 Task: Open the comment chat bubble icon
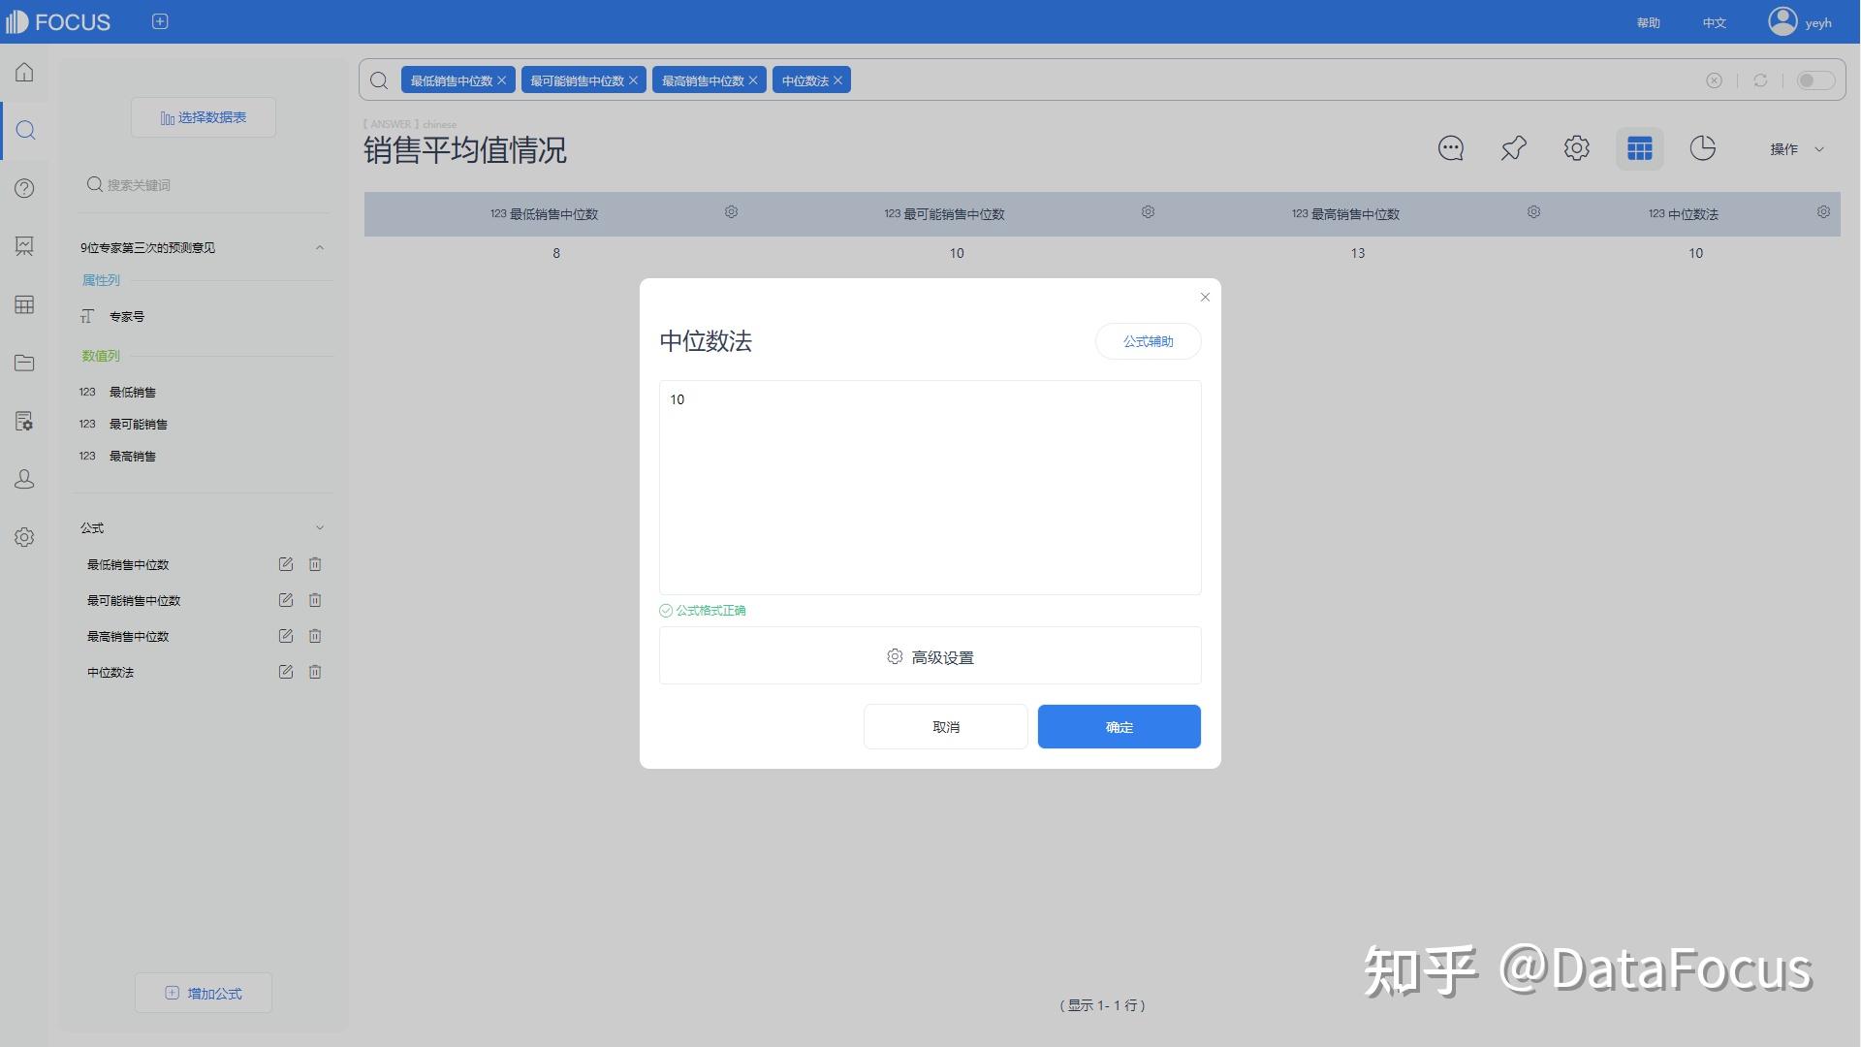pyautogui.click(x=1450, y=148)
